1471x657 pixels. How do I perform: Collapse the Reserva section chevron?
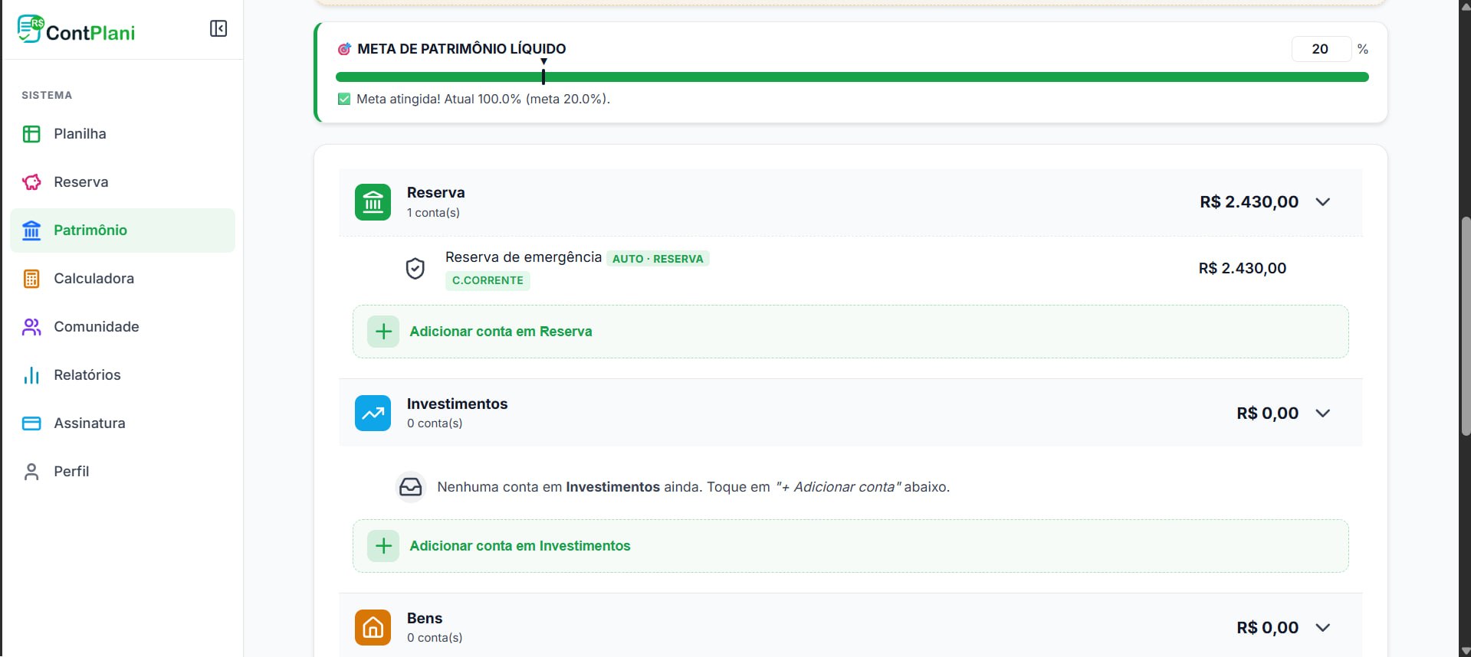click(x=1323, y=202)
